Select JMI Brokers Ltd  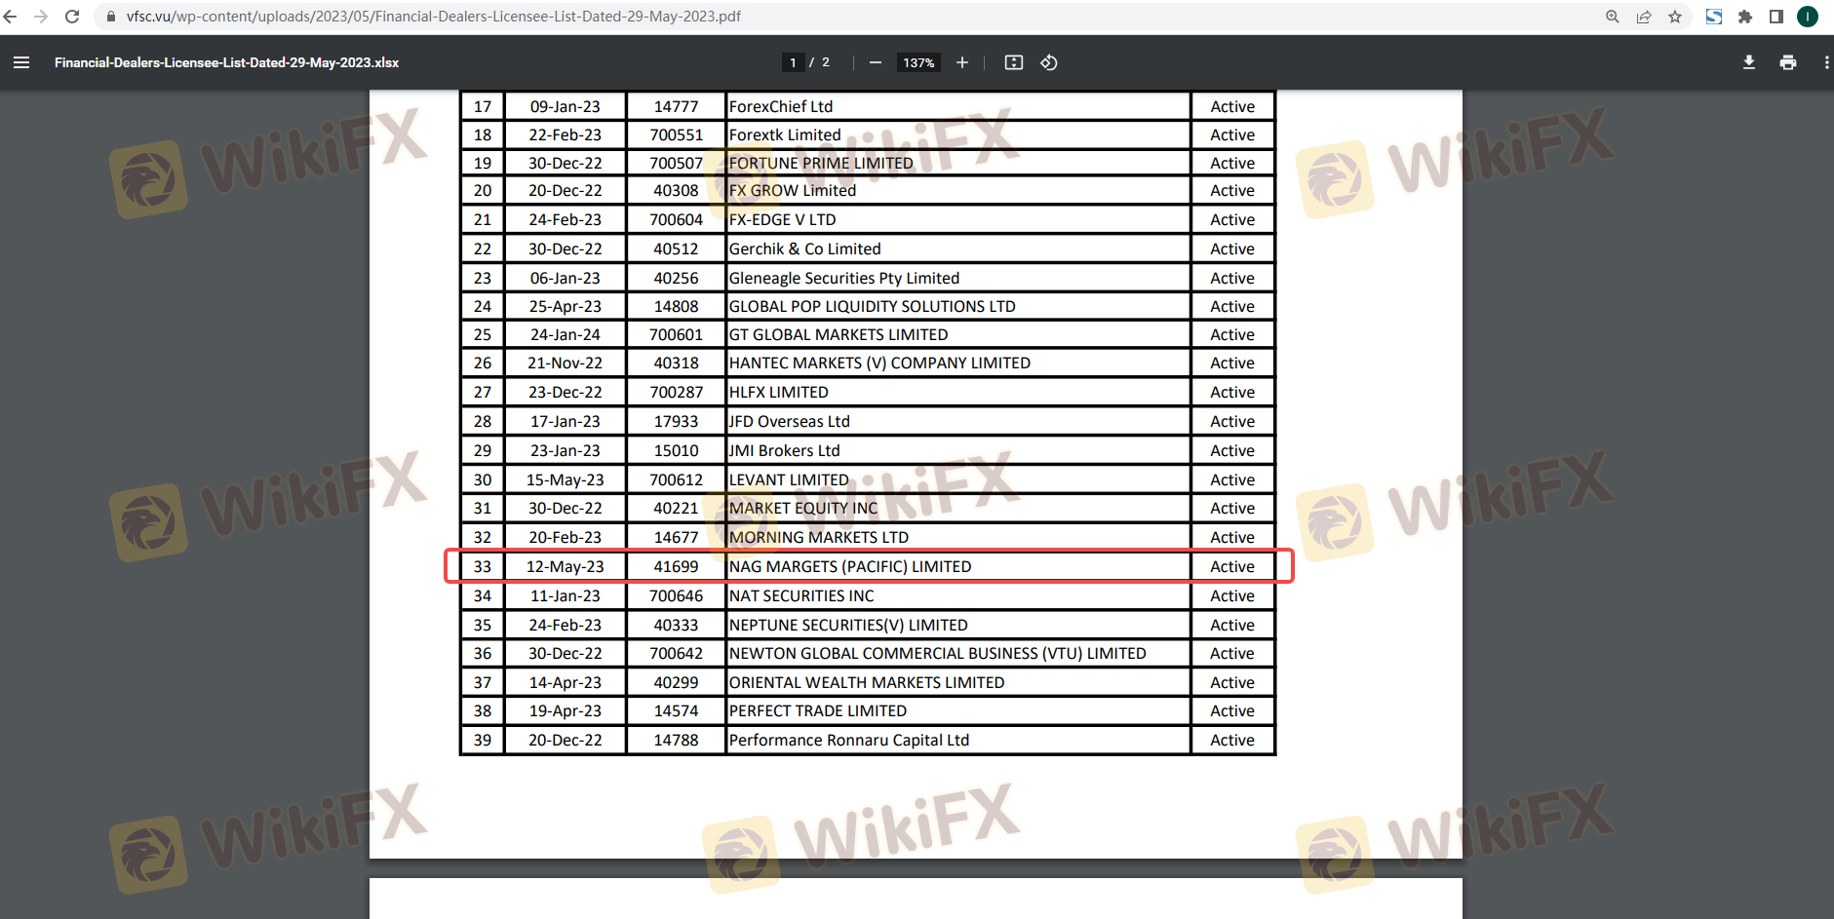[x=785, y=450]
